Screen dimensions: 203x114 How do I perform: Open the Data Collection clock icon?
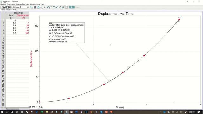point(66,7)
